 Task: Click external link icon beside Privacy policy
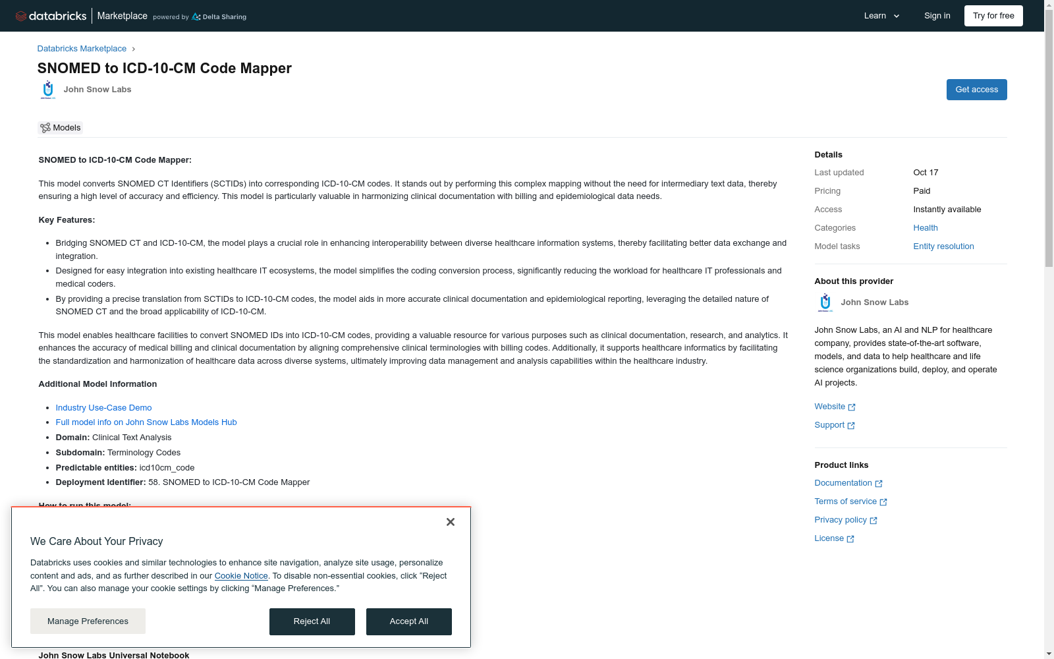pos(874,521)
